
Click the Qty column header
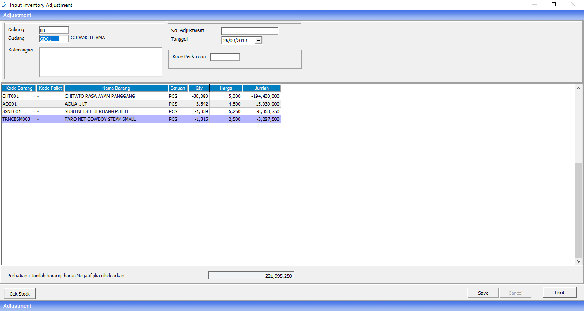pos(199,88)
